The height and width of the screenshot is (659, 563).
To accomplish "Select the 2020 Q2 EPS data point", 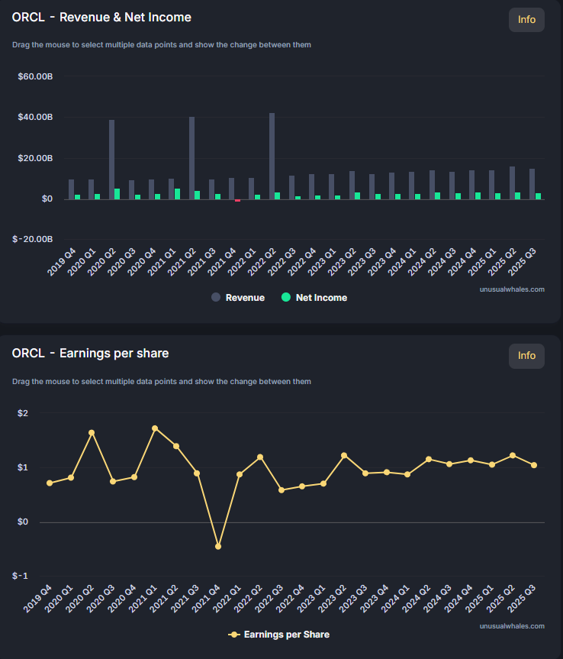I will pyautogui.click(x=92, y=433).
